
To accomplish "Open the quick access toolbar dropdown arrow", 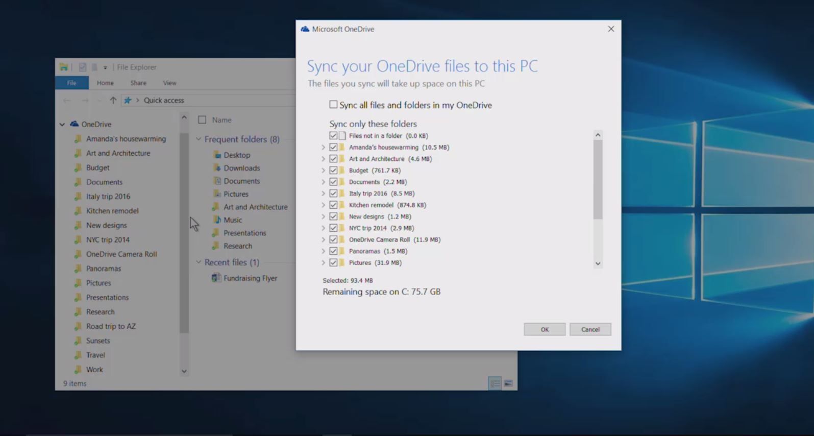I will 105,67.
